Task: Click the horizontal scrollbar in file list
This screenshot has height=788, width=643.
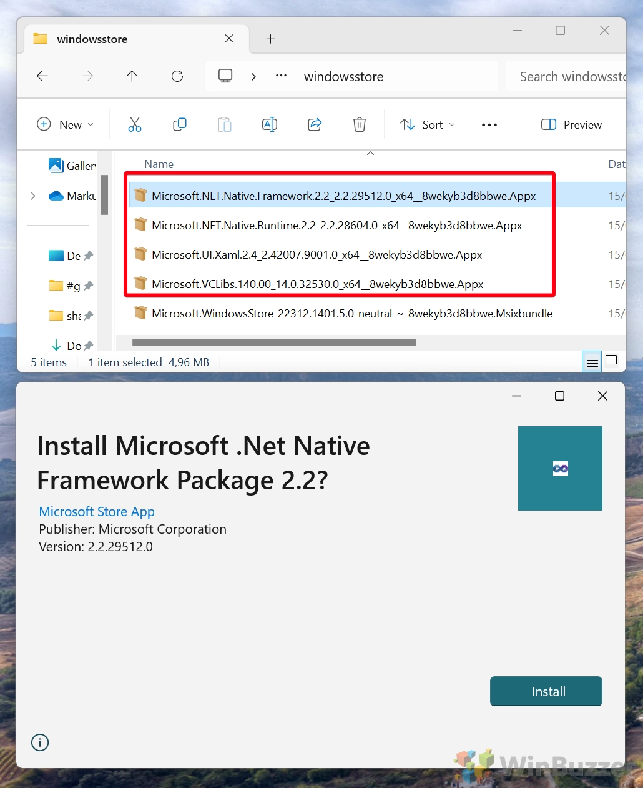Action: click(274, 342)
